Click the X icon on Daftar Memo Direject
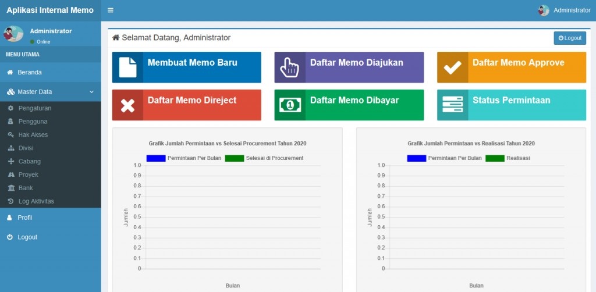The image size is (596, 292). 127,105
